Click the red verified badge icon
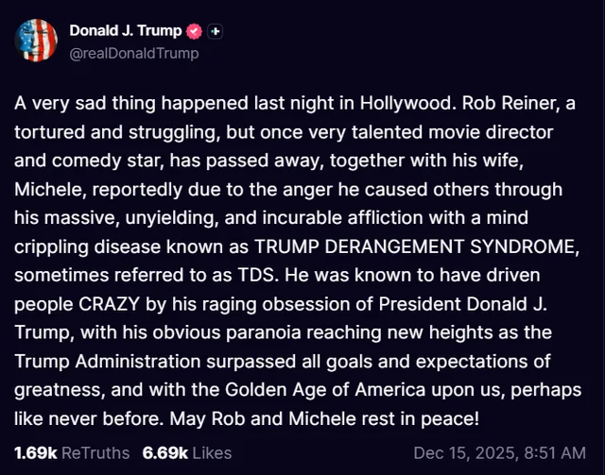Viewport: 605px width, 475px height. coord(195,31)
